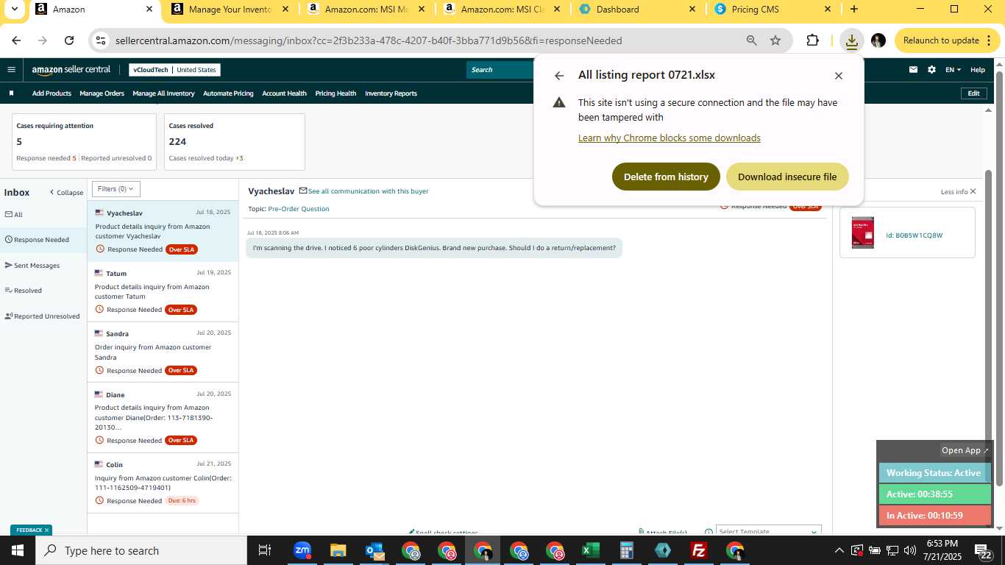This screenshot has width=1005, height=565.
Task: Select the All inbox folder
Action: [13, 215]
